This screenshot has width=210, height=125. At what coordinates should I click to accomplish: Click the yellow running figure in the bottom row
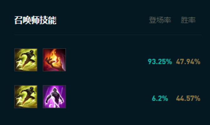26,97
